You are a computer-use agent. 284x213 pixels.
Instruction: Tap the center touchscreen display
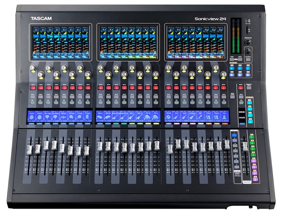click(x=129, y=43)
